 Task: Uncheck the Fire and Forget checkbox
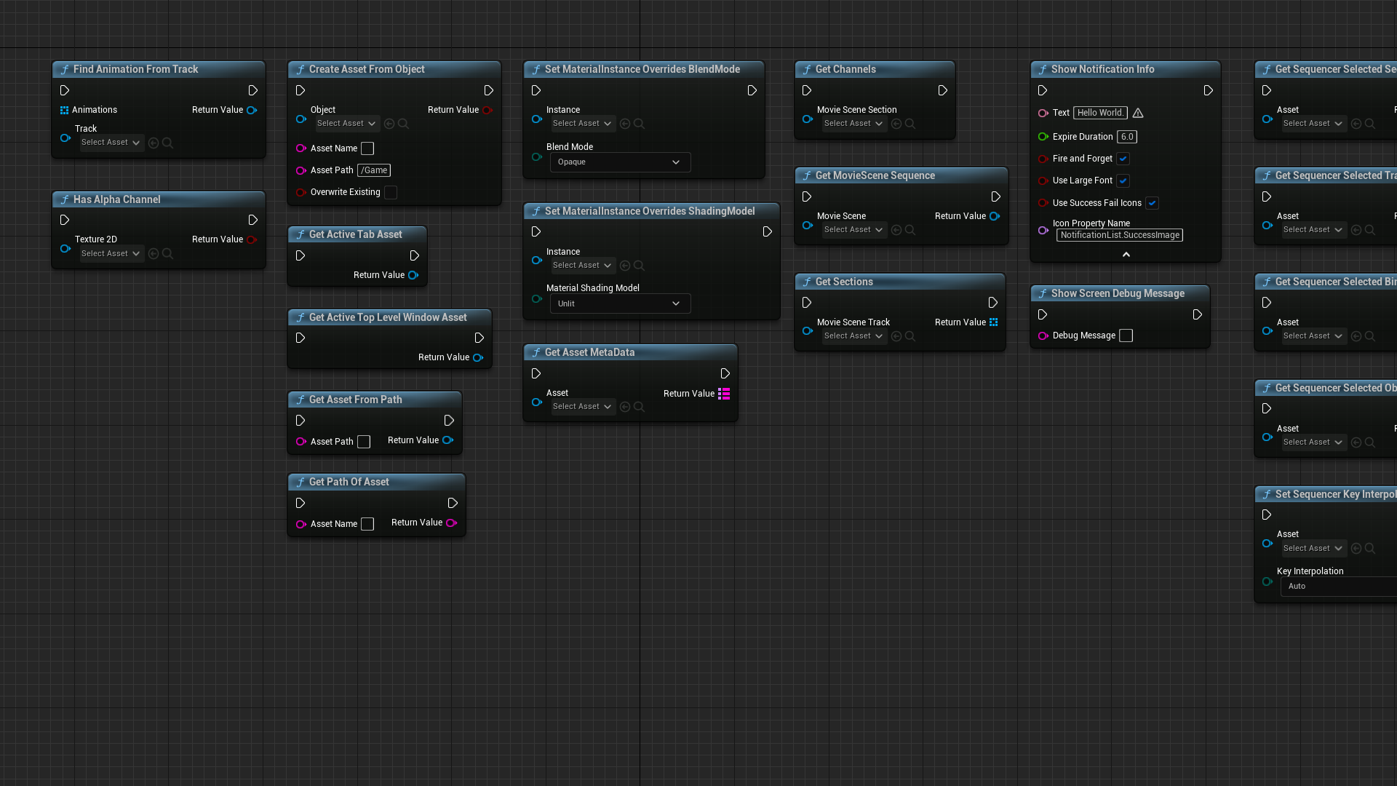pyautogui.click(x=1123, y=159)
